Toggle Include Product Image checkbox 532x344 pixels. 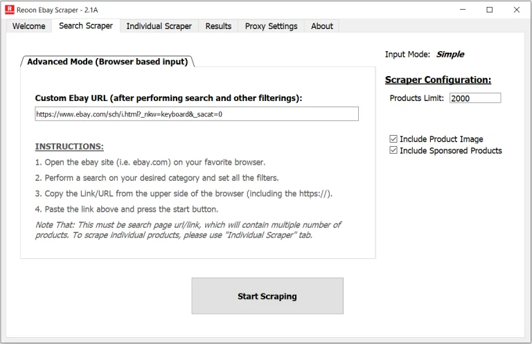393,139
